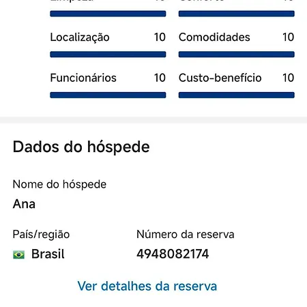Select the Custo-benefício category label
This screenshot has height=307, width=307.
pyautogui.click(x=220, y=78)
